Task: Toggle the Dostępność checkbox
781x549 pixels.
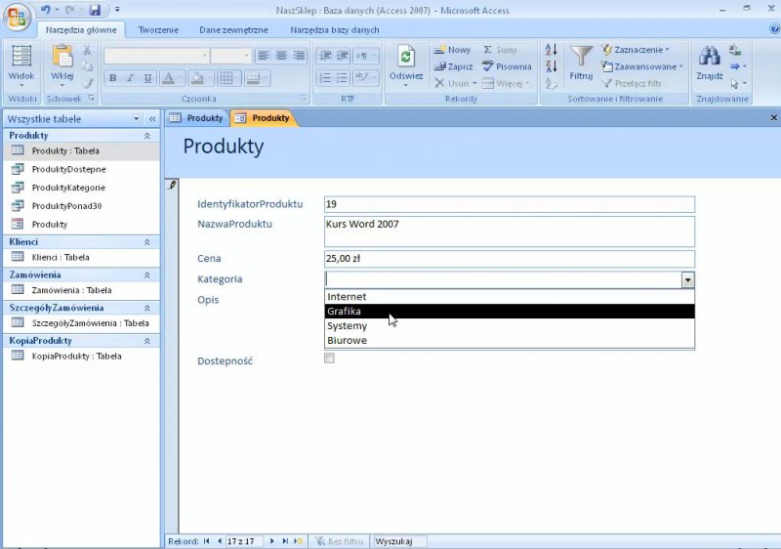Action: click(329, 359)
